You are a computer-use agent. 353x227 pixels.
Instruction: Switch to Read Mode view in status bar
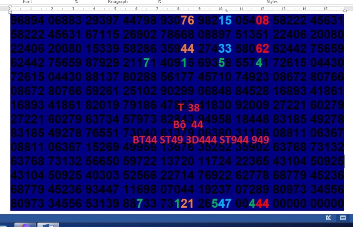point(329,217)
